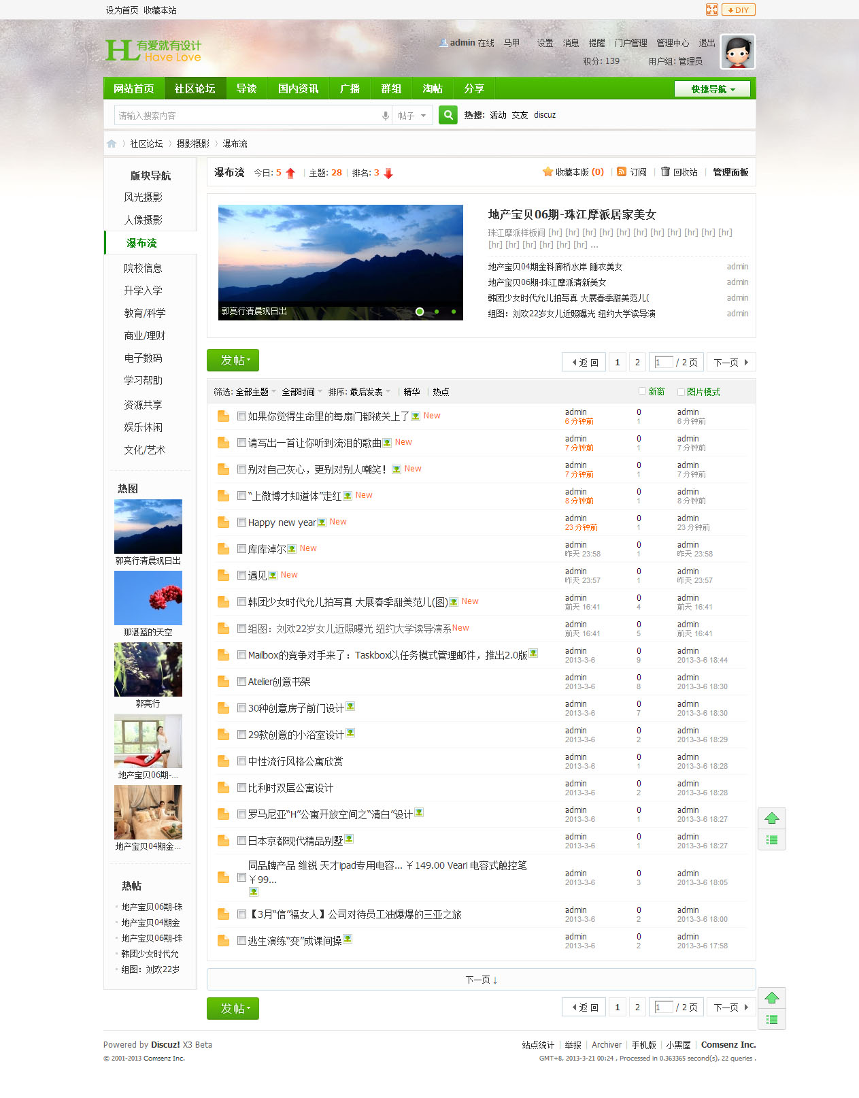Click the top 下一页 pagination button

point(731,362)
